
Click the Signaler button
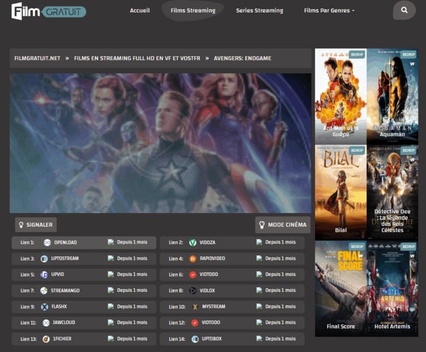[x=36, y=225]
